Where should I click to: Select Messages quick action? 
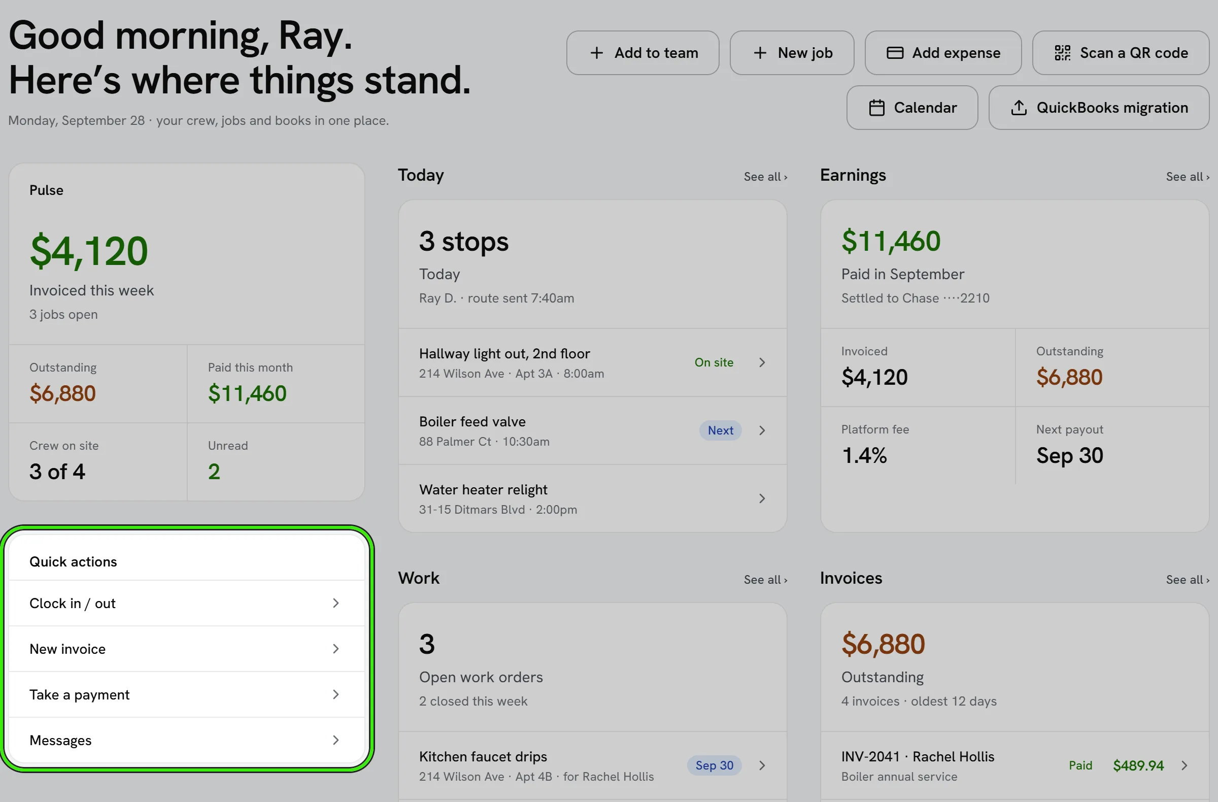(187, 740)
